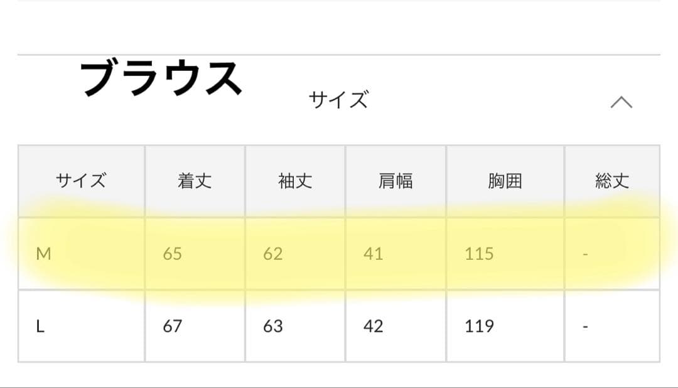This screenshot has height=388, width=678.
Task: Select the 着丈 column header
Action: [x=195, y=181]
